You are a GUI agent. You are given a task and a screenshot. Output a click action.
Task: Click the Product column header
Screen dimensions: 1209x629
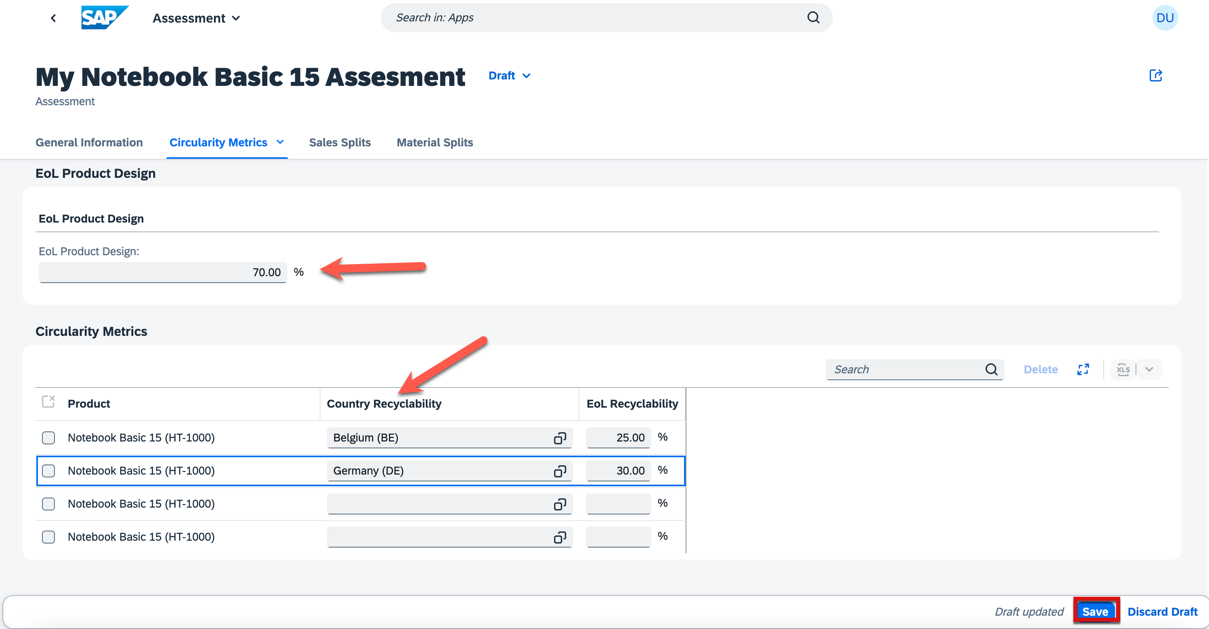tap(89, 403)
